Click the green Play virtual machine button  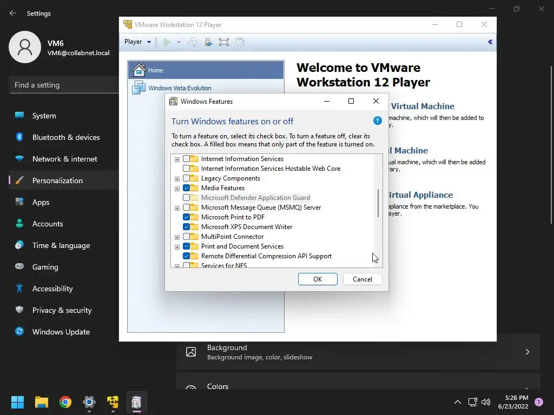[x=167, y=42]
